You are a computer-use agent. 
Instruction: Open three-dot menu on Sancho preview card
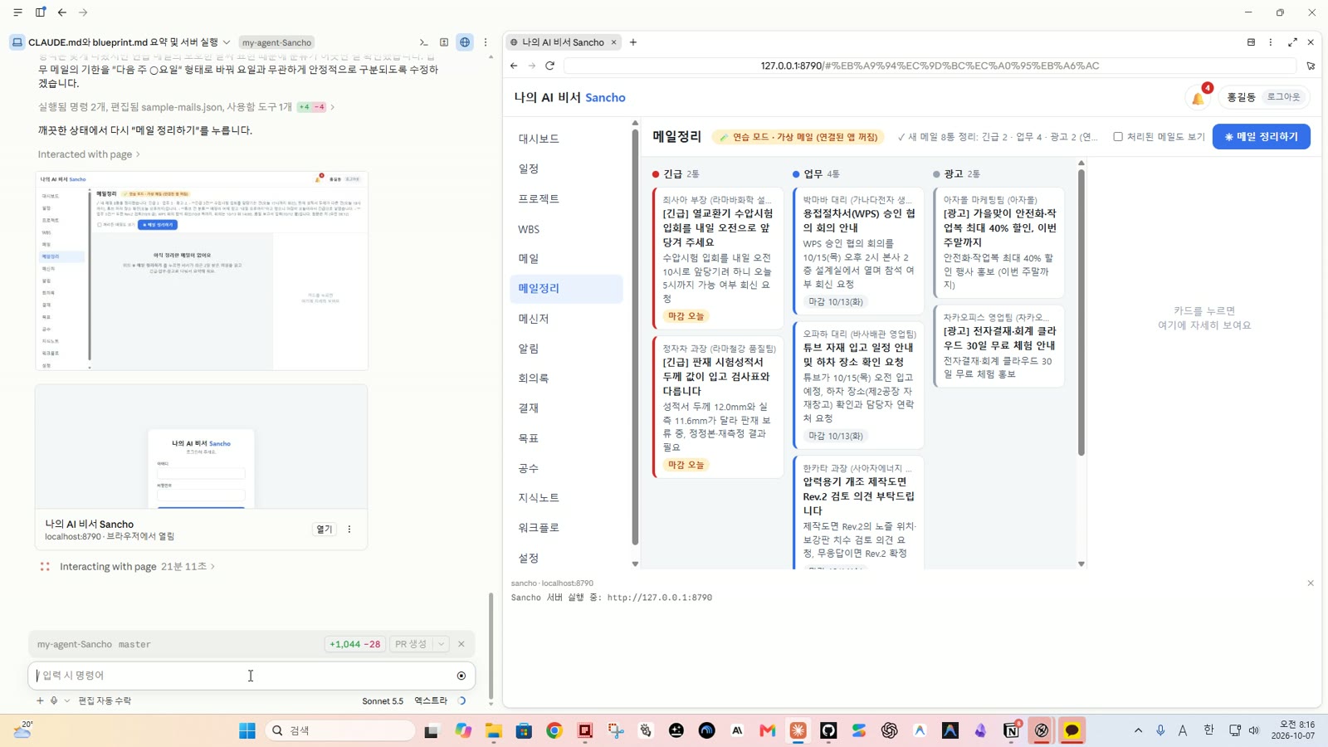coord(349,530)
